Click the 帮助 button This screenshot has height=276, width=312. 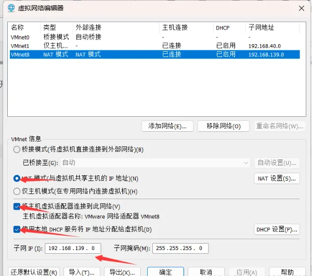(x=287, y=272)
